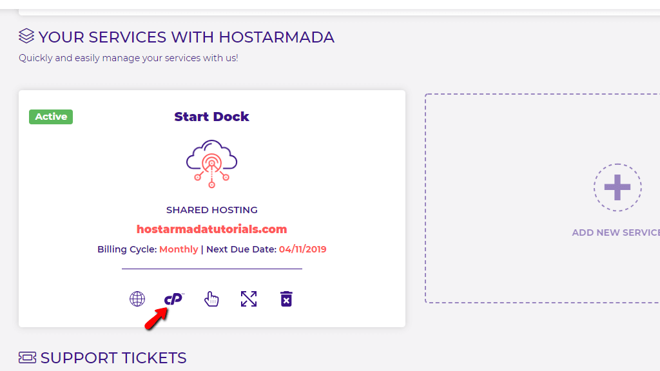Click the purple plus circle icon
The height and width of the screenshot is (371, 660).
(617, 187)
